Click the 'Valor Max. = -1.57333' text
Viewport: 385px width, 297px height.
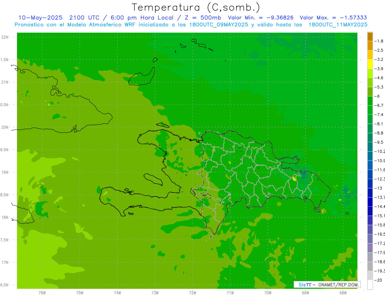[x=333, y=18]
